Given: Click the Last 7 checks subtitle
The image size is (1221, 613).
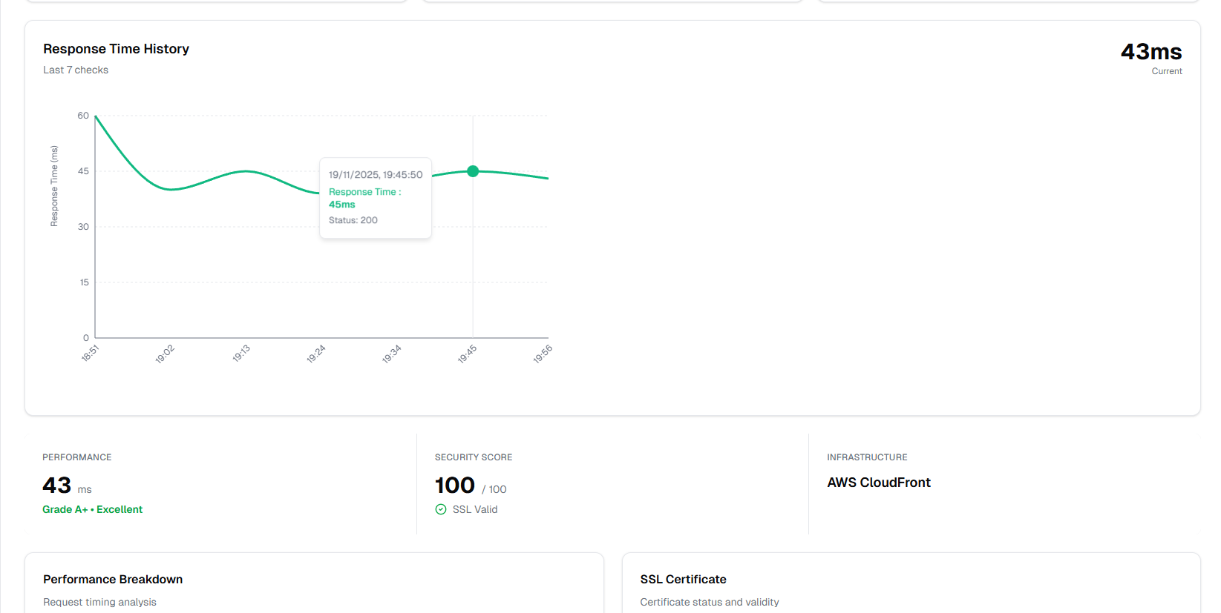Looking at the screenshot, I should pos(76,70).
